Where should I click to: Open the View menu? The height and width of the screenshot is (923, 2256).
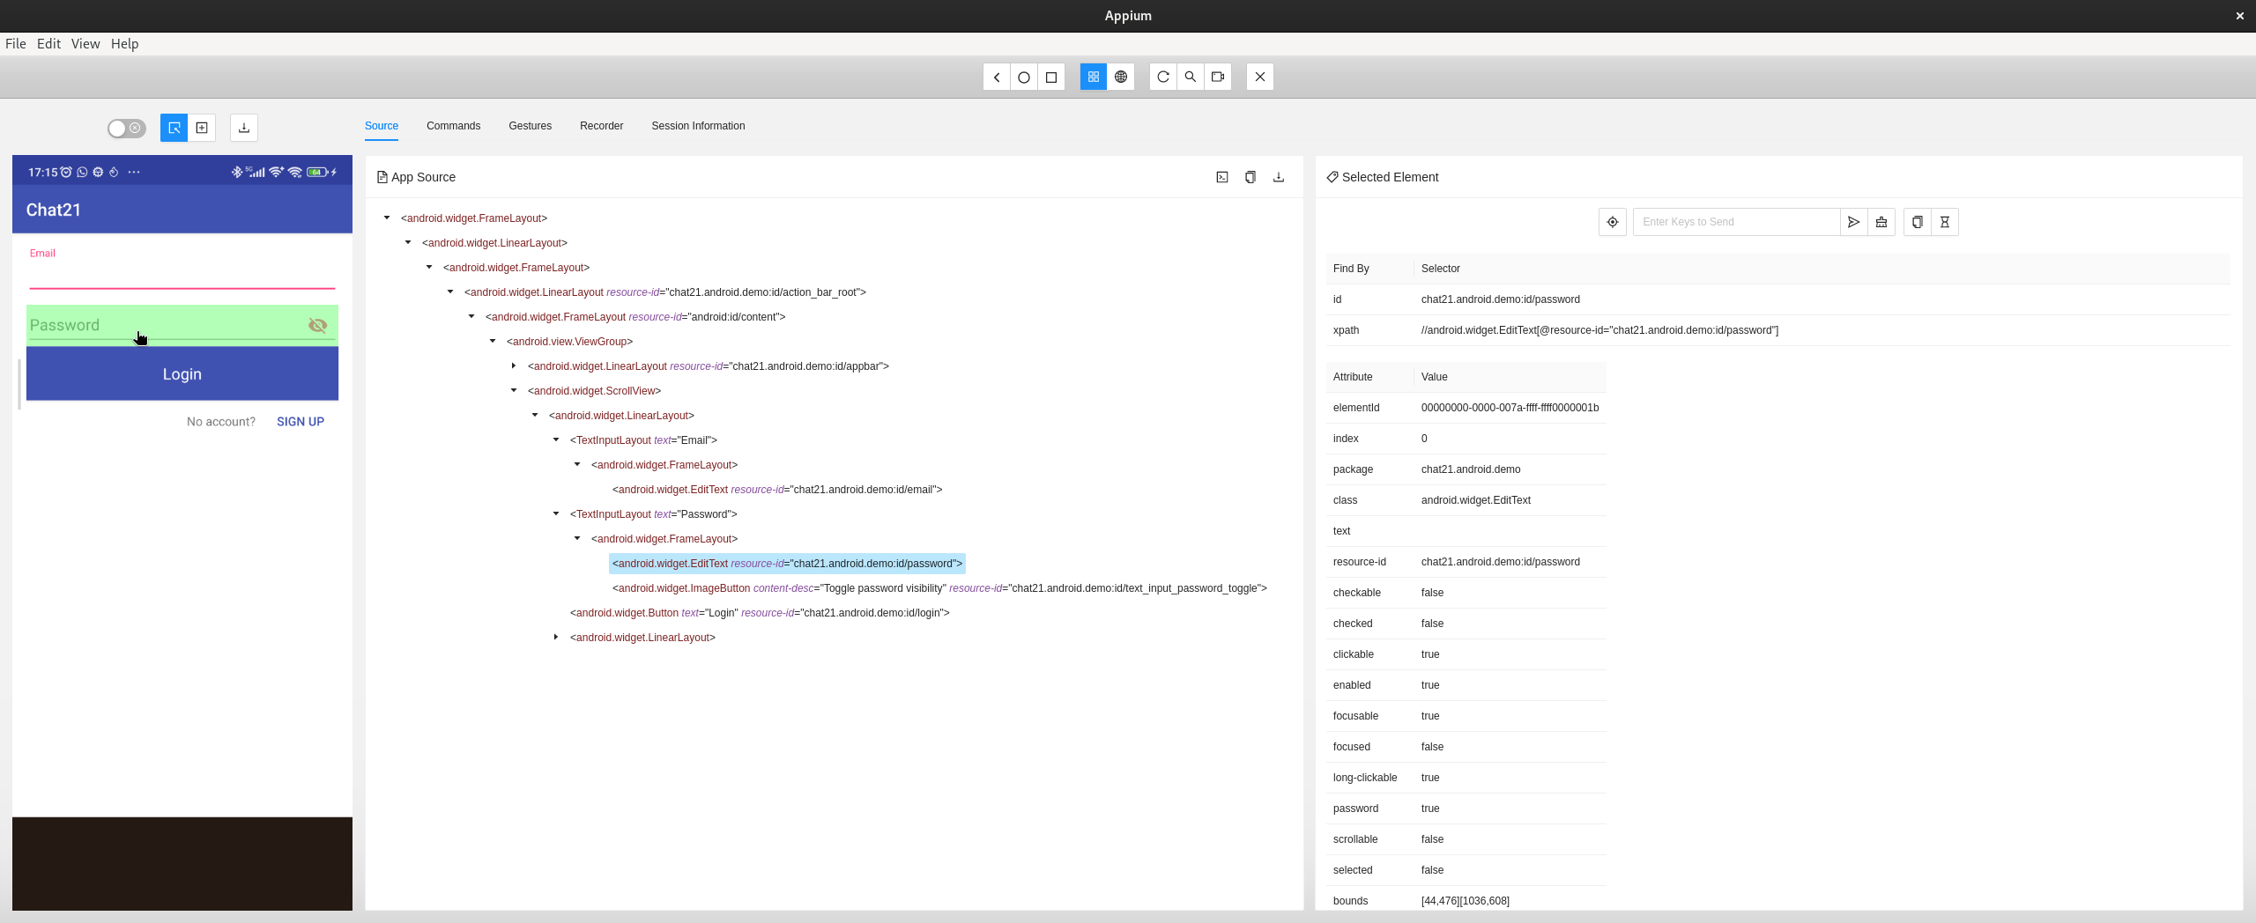click(85, 43)
